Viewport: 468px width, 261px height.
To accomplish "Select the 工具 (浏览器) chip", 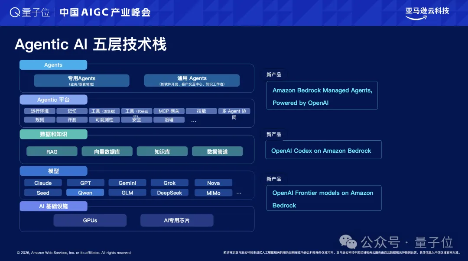I will point(104,111).
